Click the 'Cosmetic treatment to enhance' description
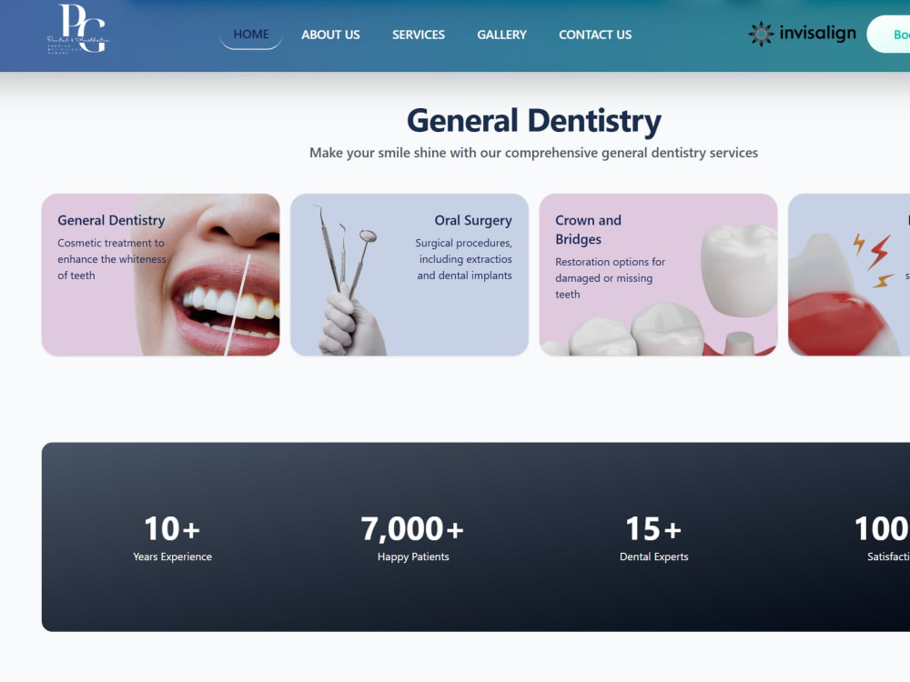The image size is (910, 682). click(111, 259)
